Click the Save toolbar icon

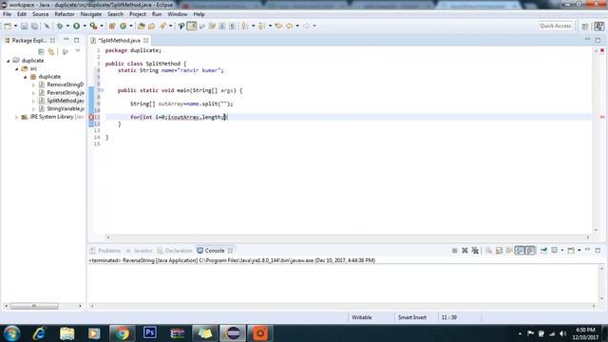click(x=24, y=26)
